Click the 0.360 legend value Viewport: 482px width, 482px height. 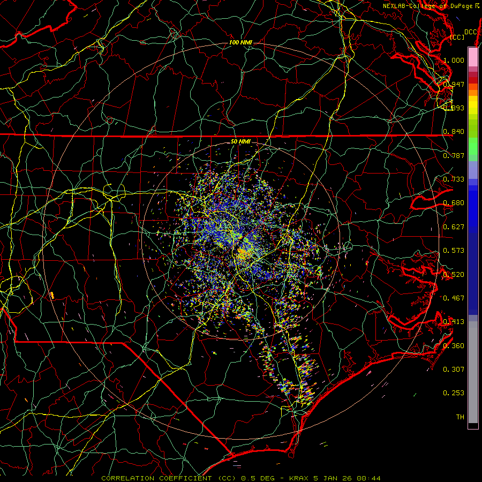tap(454, 346)
